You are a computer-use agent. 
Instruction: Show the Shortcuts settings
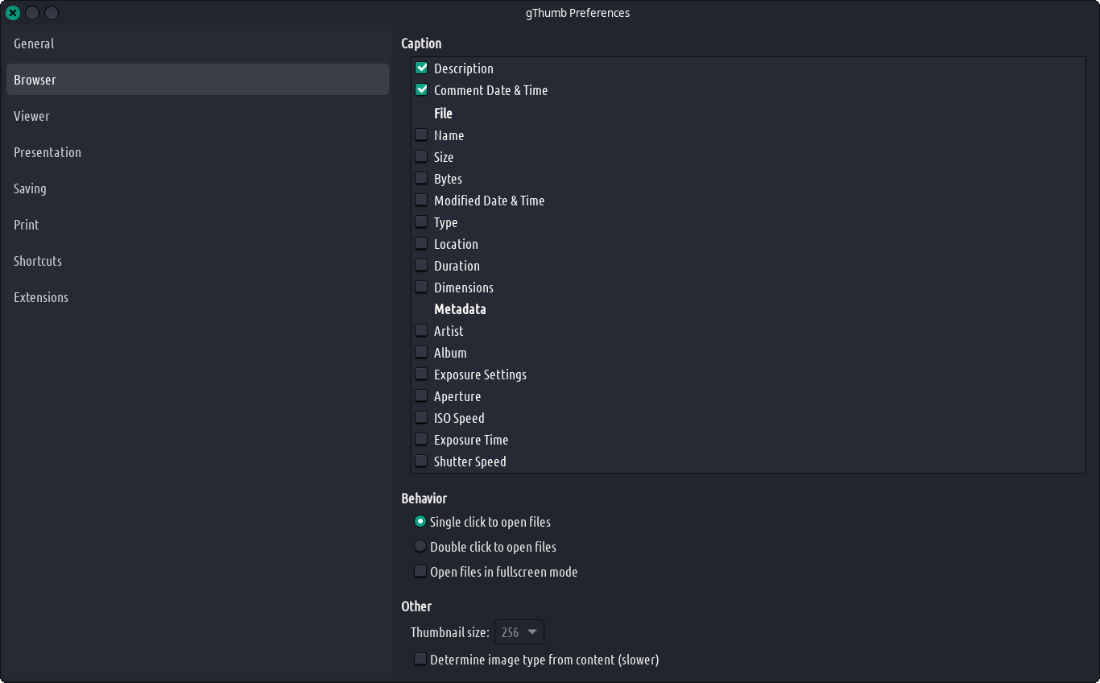[x=197, y=261]
